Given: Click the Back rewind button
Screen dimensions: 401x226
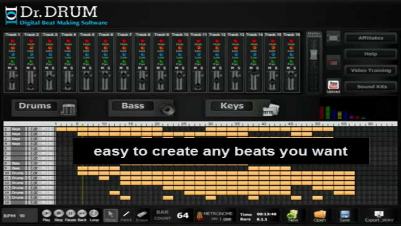Looking at the screenshot, I should pos(82,214).
